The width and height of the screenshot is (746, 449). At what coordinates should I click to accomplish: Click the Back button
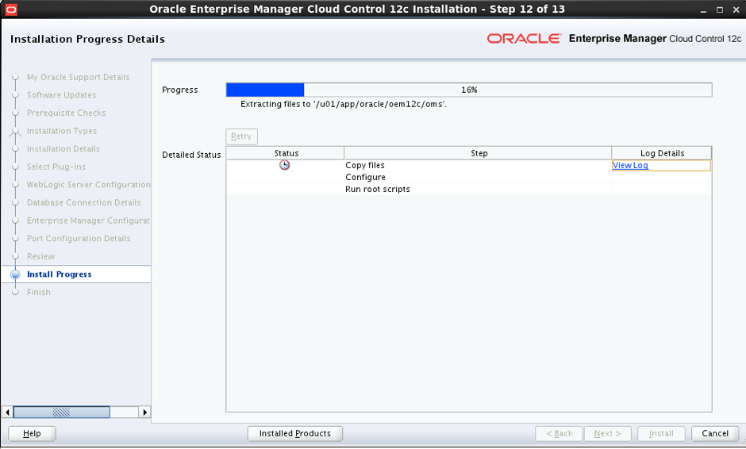(559, 433)
